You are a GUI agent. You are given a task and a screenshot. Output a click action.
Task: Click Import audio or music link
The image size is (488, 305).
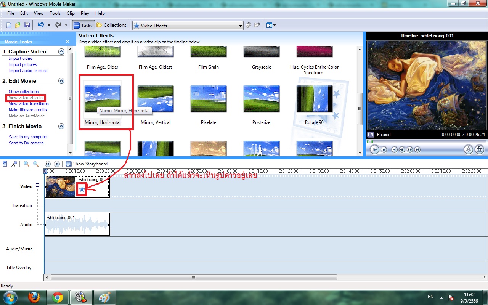29,71
